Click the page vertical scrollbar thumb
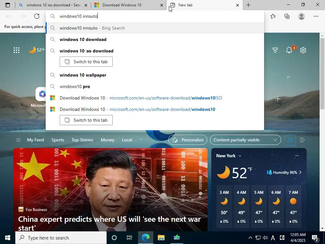 coord(322,73)
